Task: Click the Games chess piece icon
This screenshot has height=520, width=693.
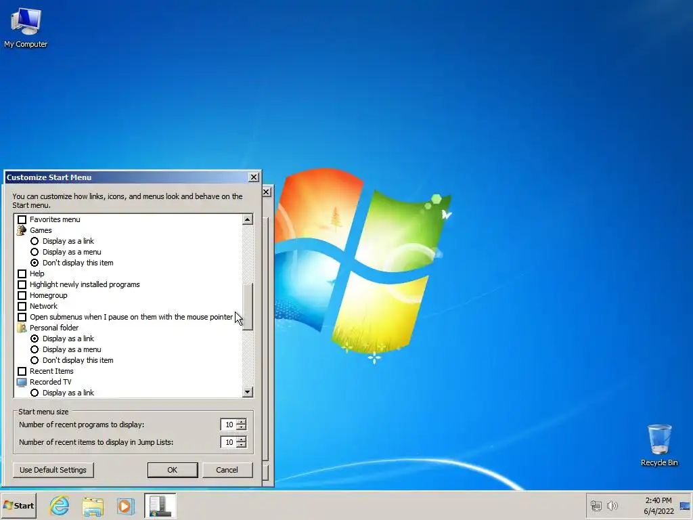Action: pos(22,230)
